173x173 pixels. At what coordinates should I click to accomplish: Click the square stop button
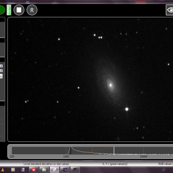19,10
